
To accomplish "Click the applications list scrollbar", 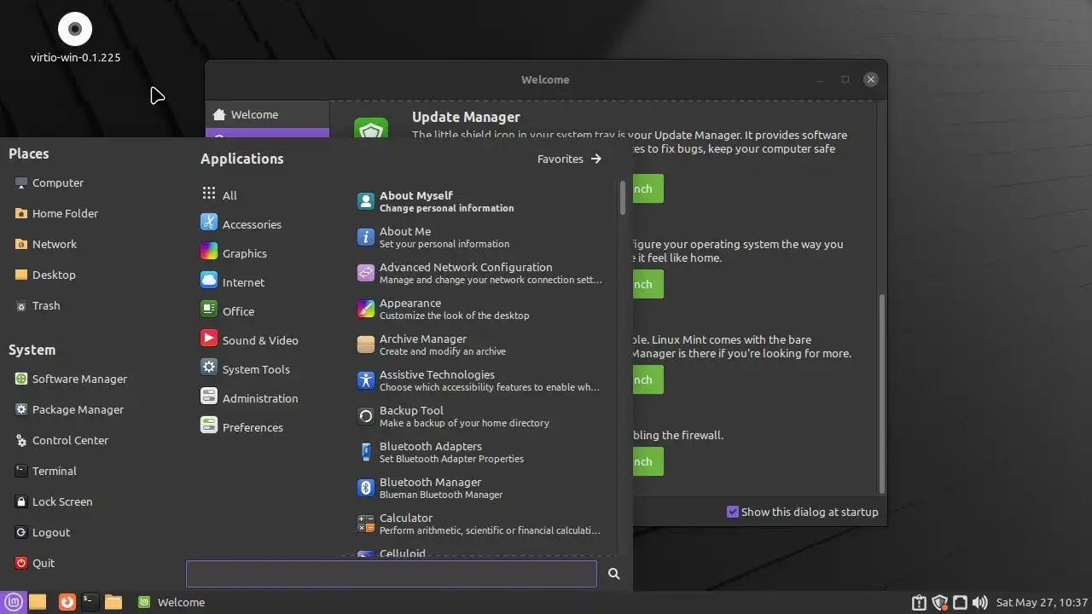I will (623, 197).
